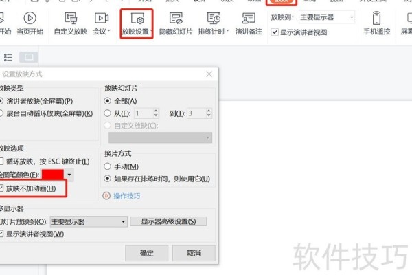Click the 放映设置 ribbon button
Screen dimensions: 412x275
[x=137, y=24]
